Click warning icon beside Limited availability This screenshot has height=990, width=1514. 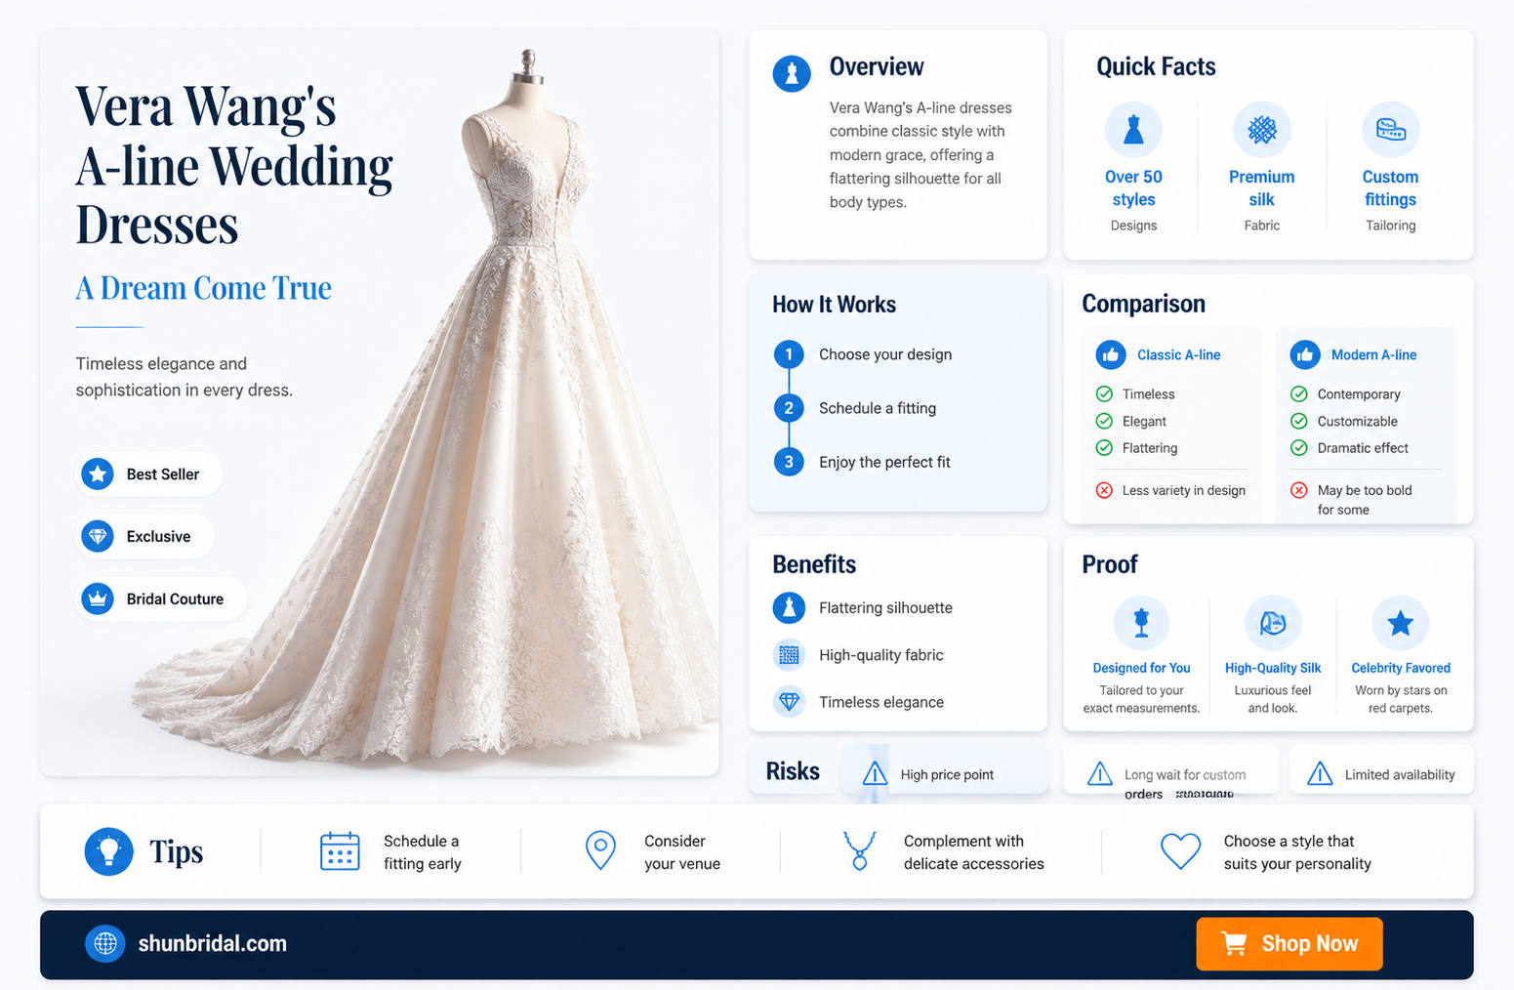click(x=1320, y=773)
